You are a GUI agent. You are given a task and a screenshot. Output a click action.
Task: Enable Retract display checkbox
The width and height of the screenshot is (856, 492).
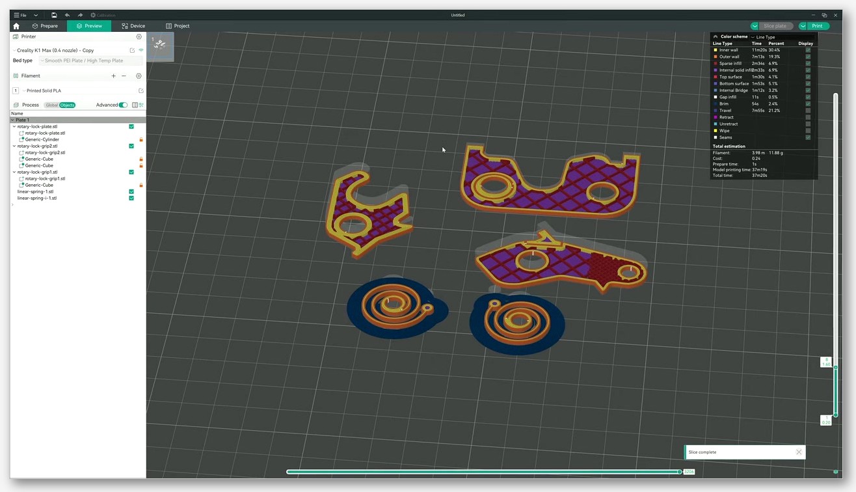(x=808, y=117)
